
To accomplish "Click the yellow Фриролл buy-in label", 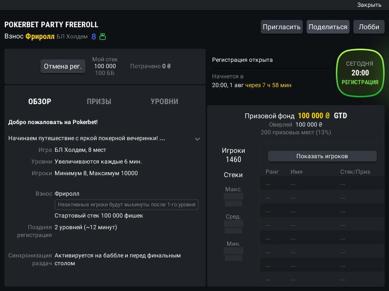I will click(x=40, y=36).
